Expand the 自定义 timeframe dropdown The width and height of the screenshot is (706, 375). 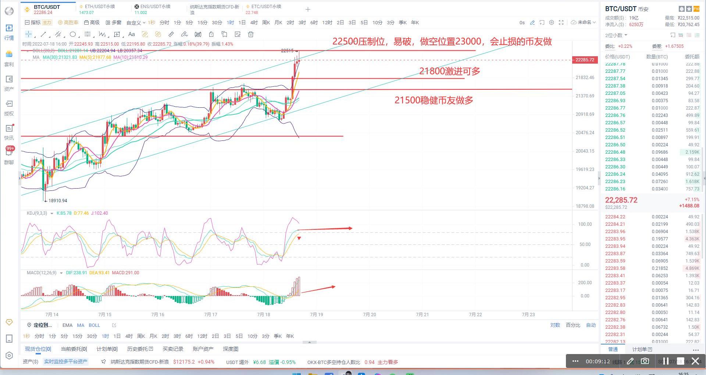[x=136, y=23]
